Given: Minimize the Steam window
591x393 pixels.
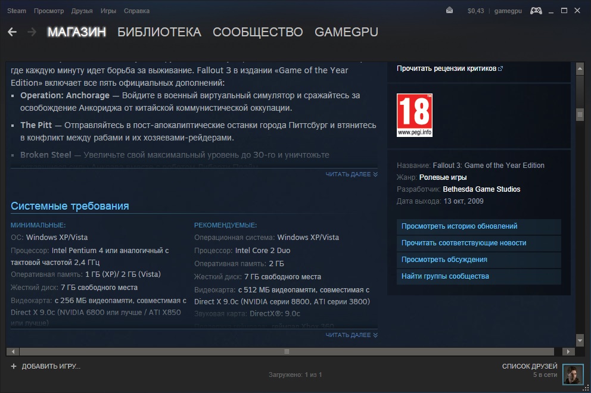Looking at the screenshot, I should click(551, 11).
